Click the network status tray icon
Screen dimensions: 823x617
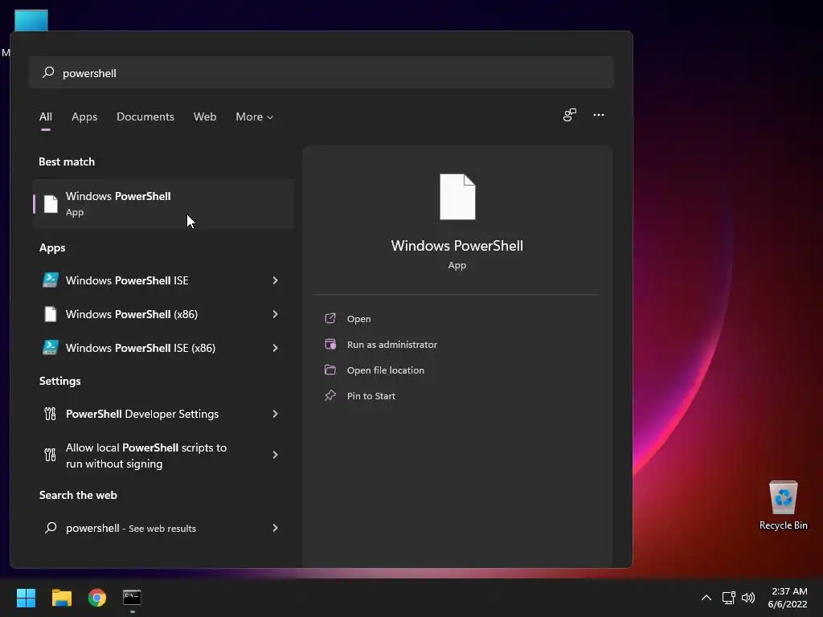[x=728, y=598]
